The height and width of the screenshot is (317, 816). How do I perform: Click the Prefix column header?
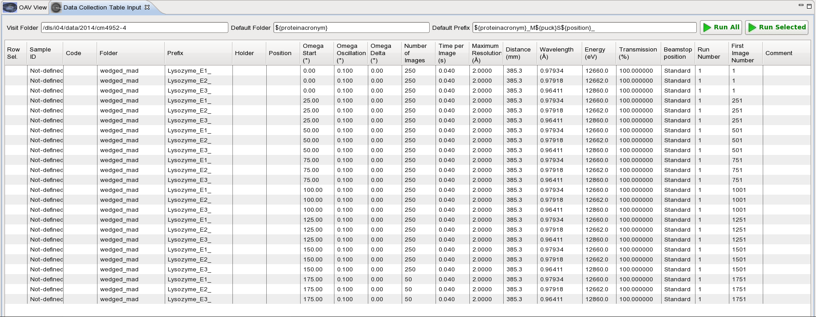point(199,53)
